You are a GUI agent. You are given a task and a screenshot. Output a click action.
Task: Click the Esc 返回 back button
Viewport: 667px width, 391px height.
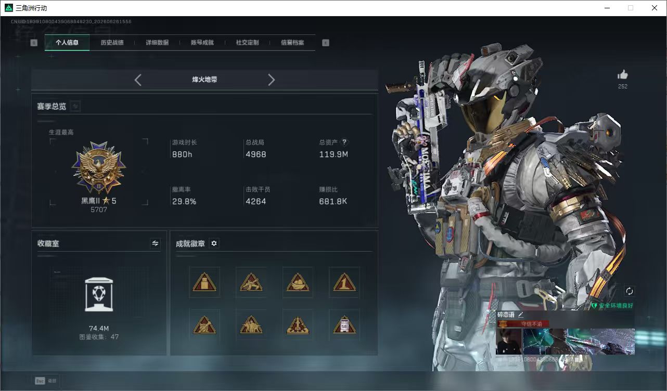pyautogui.click(x=46, y=381)
